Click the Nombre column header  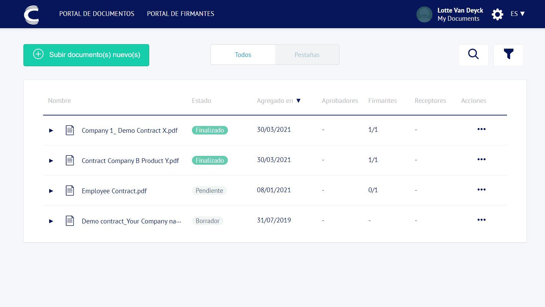click(59, 101)
